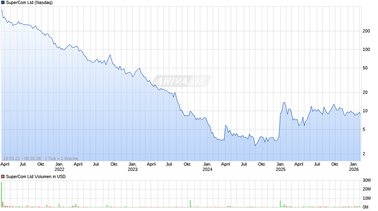Click the 0M volume axis label

click(x=366, y=207)
